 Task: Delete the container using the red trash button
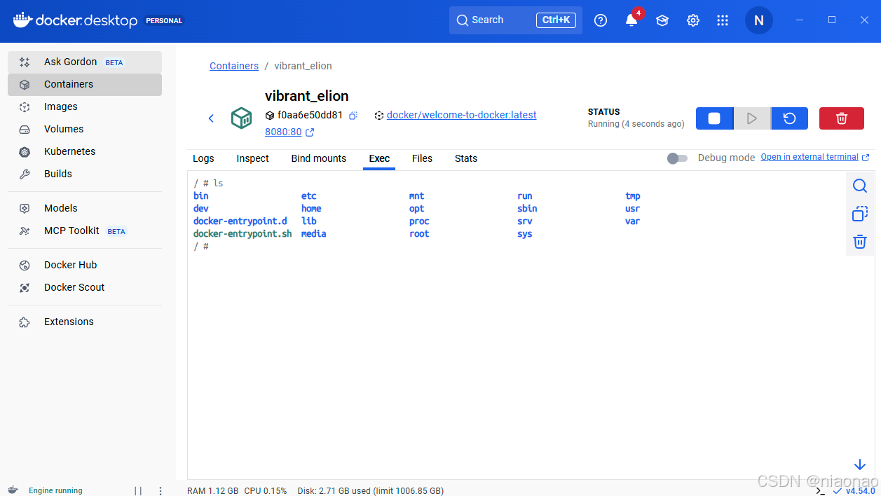pos(842,118)
